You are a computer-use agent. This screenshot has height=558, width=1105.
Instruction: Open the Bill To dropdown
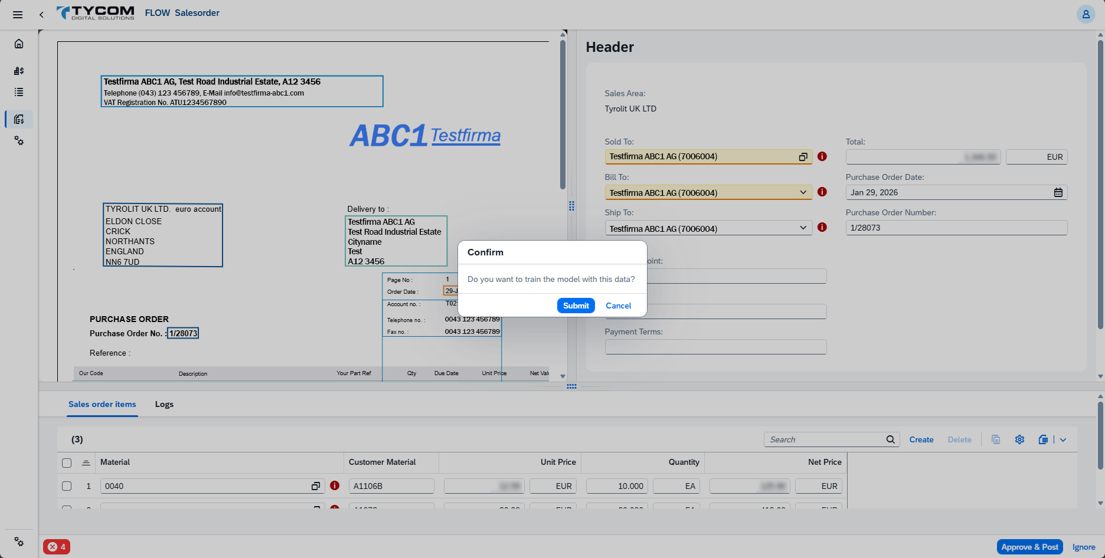803,192
